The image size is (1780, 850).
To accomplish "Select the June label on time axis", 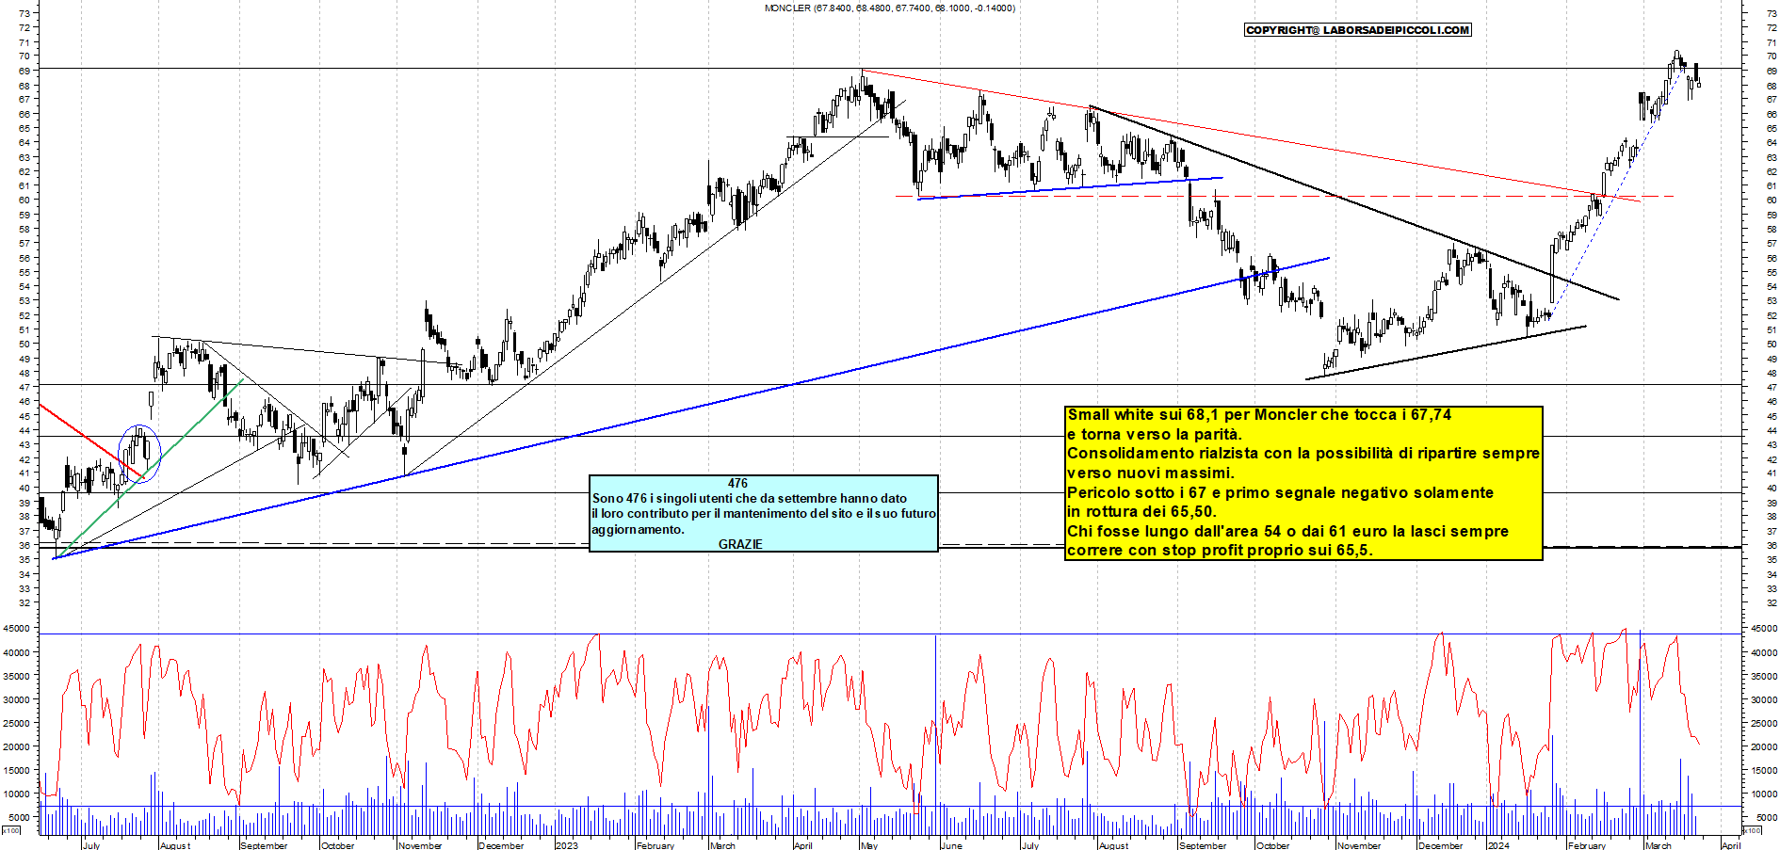I will pyautogui.click(x=951, y=845).
